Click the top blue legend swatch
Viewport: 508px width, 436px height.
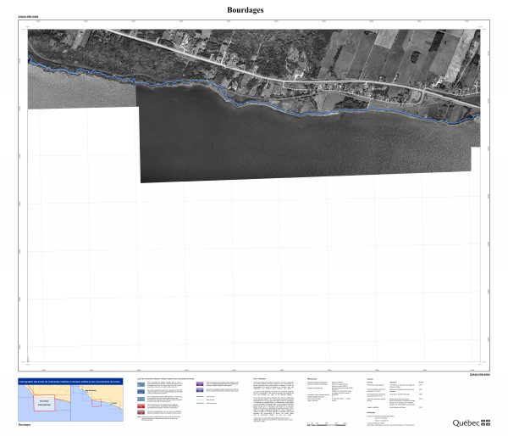click(140, 384)
